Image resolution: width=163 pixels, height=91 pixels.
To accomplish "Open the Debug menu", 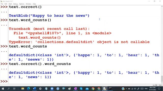I will (15, 4).
